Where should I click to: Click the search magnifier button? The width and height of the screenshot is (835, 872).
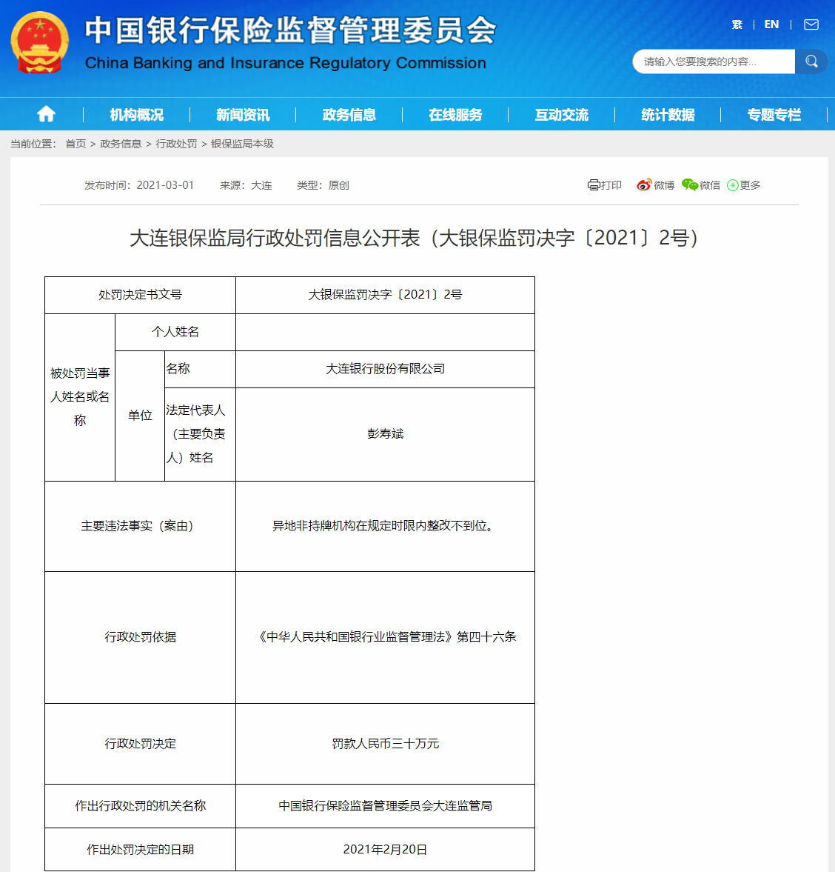pyautogui.click(x=811, y=61)
